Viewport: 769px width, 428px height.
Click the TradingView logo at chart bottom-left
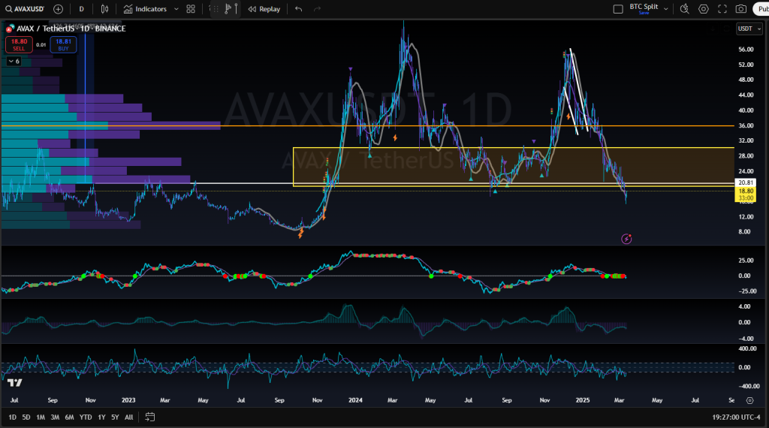coord(15,382)
